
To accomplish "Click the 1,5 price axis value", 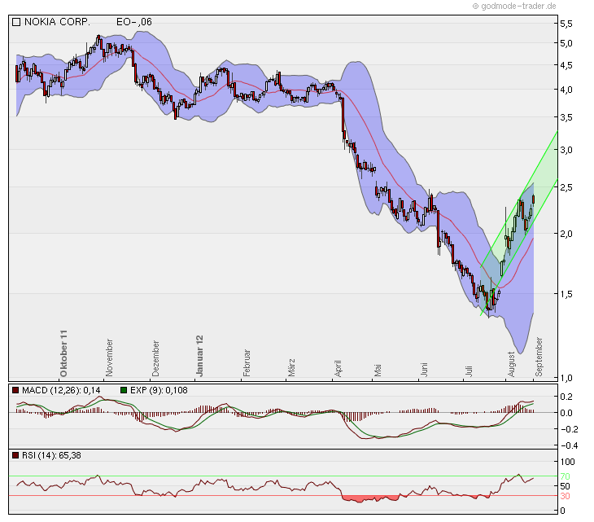I will click(566, 294).
